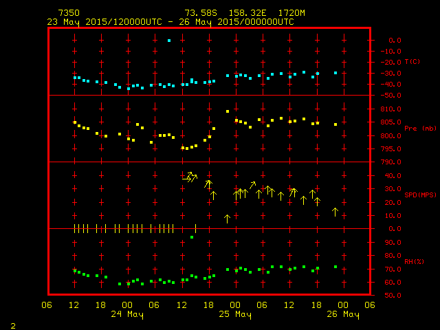Select the rightmost white wind arrow
Screen dimensions: 440x330
coord(335,212)
